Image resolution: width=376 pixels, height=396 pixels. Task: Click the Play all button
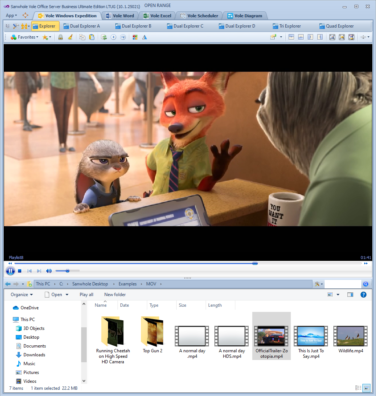[x=86, y=295]
